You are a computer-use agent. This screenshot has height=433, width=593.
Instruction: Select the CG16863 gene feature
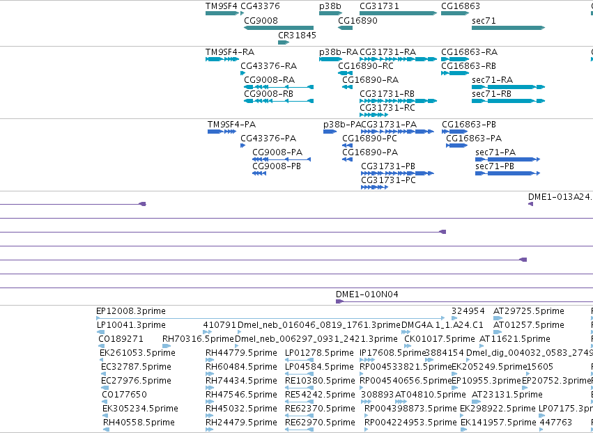tap(455, 13)
